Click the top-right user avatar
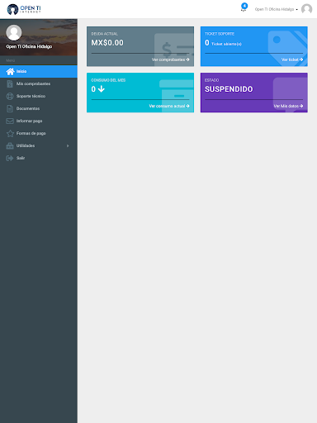 [x=306, y=9]
